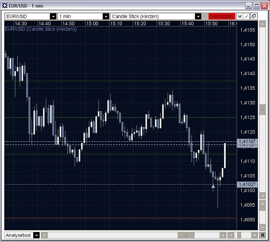The image size is (270, 242).
Task: Click the application icon in the title bar
Action: [5, 6]
